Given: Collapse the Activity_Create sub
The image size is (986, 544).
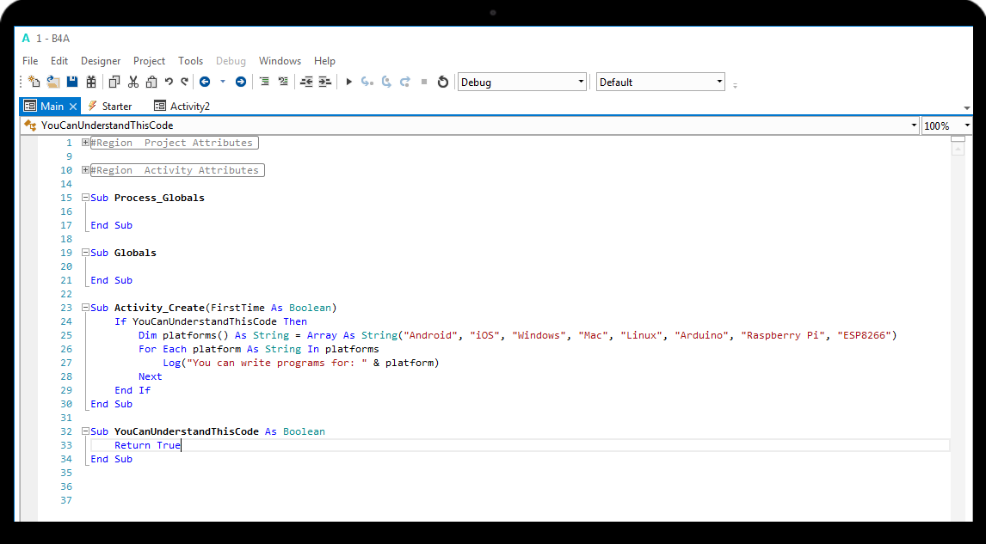Looking at the screenshot, I should tap(85, 308).
